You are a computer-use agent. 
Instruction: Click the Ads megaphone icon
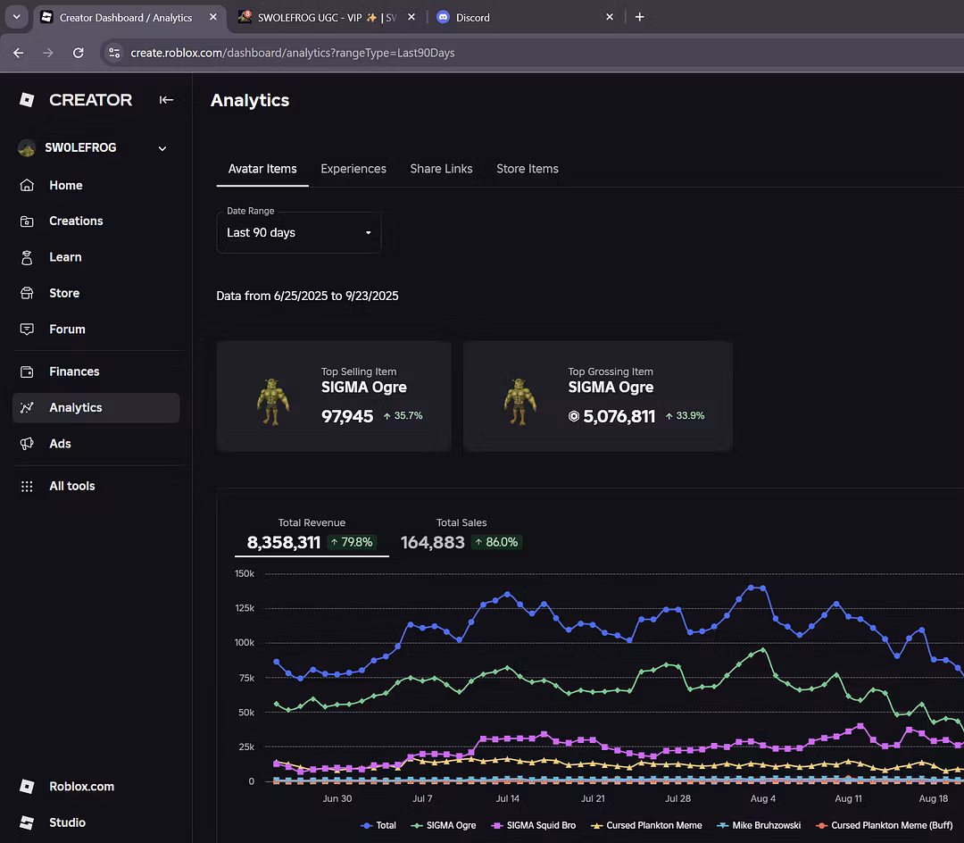(27, 444)
